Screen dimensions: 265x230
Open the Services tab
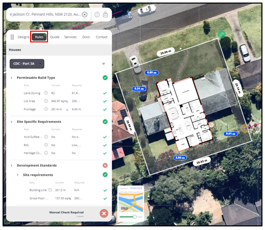(x=70, y=37)
